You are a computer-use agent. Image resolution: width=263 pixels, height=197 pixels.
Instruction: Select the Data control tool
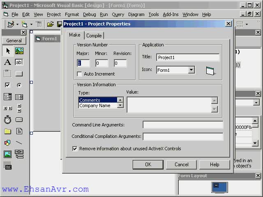click(x=19, y=154)
